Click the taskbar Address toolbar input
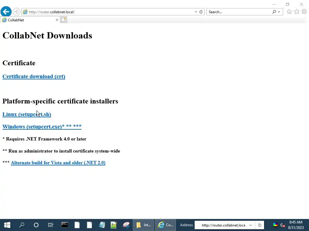Image resolution: width=309 pixels, height=231 pixels. coord(223,225)
